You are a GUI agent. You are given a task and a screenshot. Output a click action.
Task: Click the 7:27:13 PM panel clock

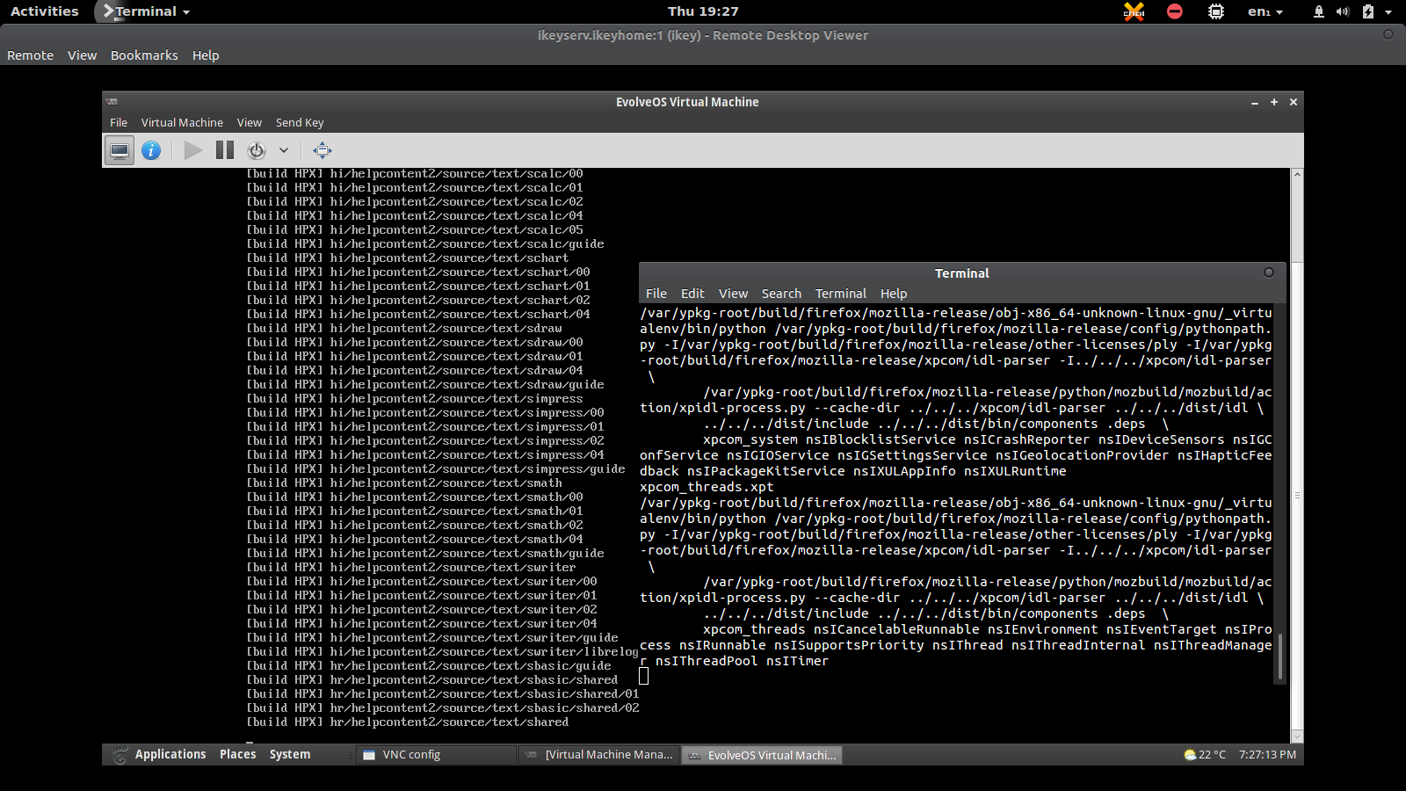point(1267,754)
